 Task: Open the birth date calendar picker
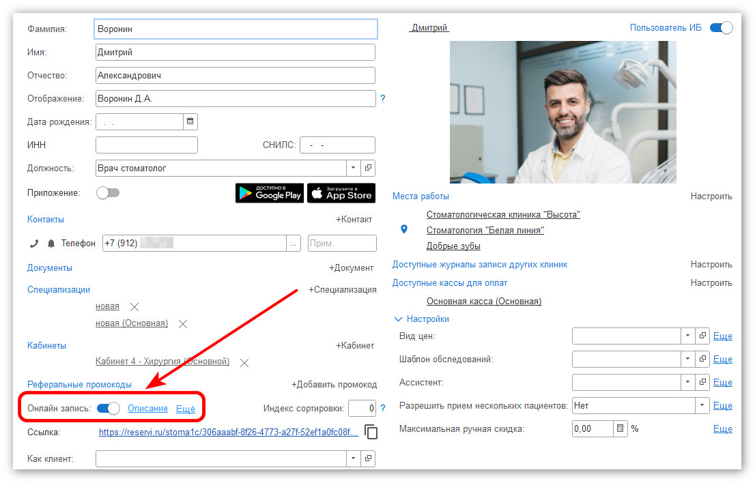click(190, 122)
